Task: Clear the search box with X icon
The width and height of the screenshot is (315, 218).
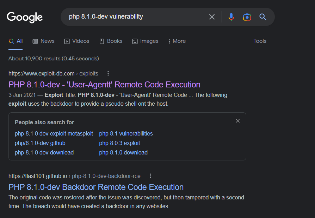Action: point(212,17)
